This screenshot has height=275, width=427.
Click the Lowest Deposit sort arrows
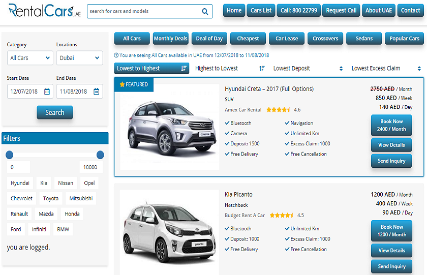[341, 69]
